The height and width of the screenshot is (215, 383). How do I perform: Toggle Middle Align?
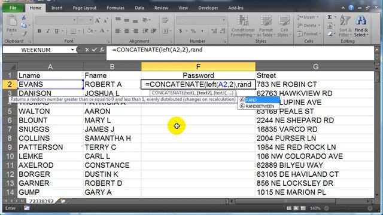(126, 20)
